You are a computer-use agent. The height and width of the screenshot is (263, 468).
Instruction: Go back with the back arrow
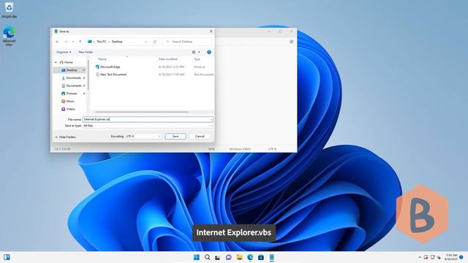pos(57,42)
